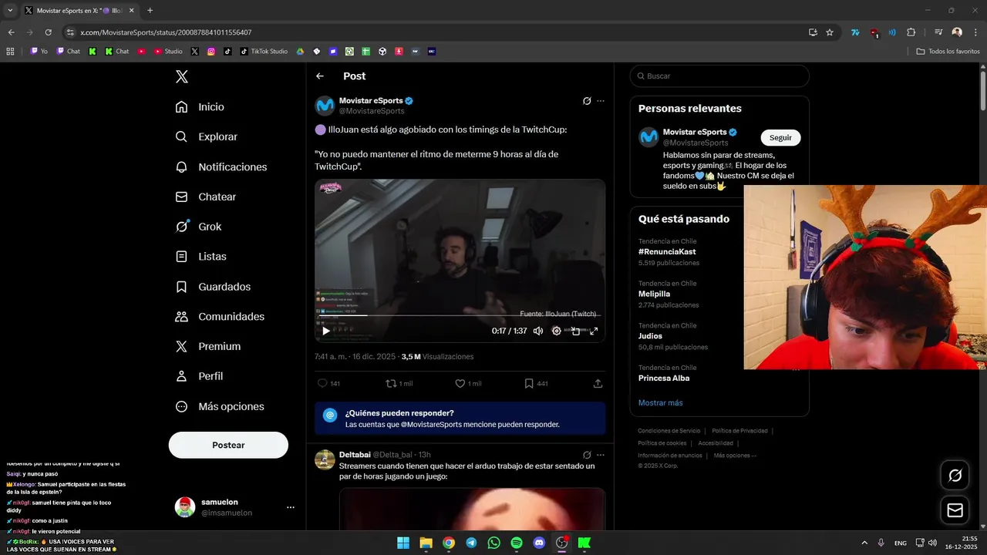Open Explorar in the sidebar
Screen dimensions: 987x555
pyautogui.click(x=206, y=136)
